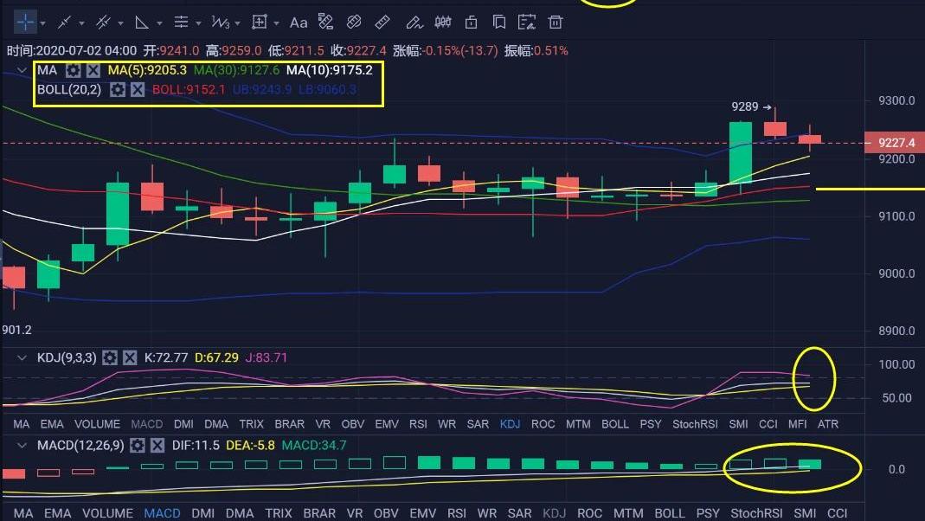Image resolution: width=925 pixels, height=521 pixels.
Task: Remove the MA indicator with X
Action: (x=93, y=70)
